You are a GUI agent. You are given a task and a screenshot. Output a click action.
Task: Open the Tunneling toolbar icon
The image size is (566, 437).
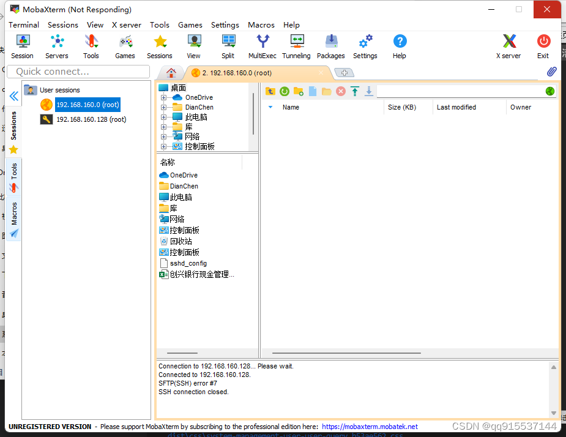pyautogui.click(x=296, y=47)
